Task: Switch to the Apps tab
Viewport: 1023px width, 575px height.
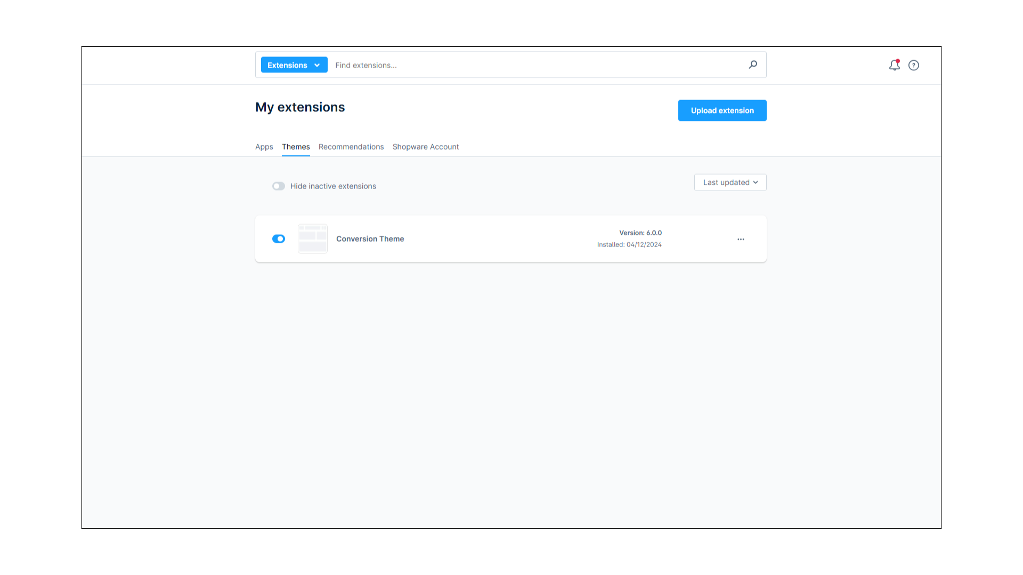Action: click(x=264, y=147)
